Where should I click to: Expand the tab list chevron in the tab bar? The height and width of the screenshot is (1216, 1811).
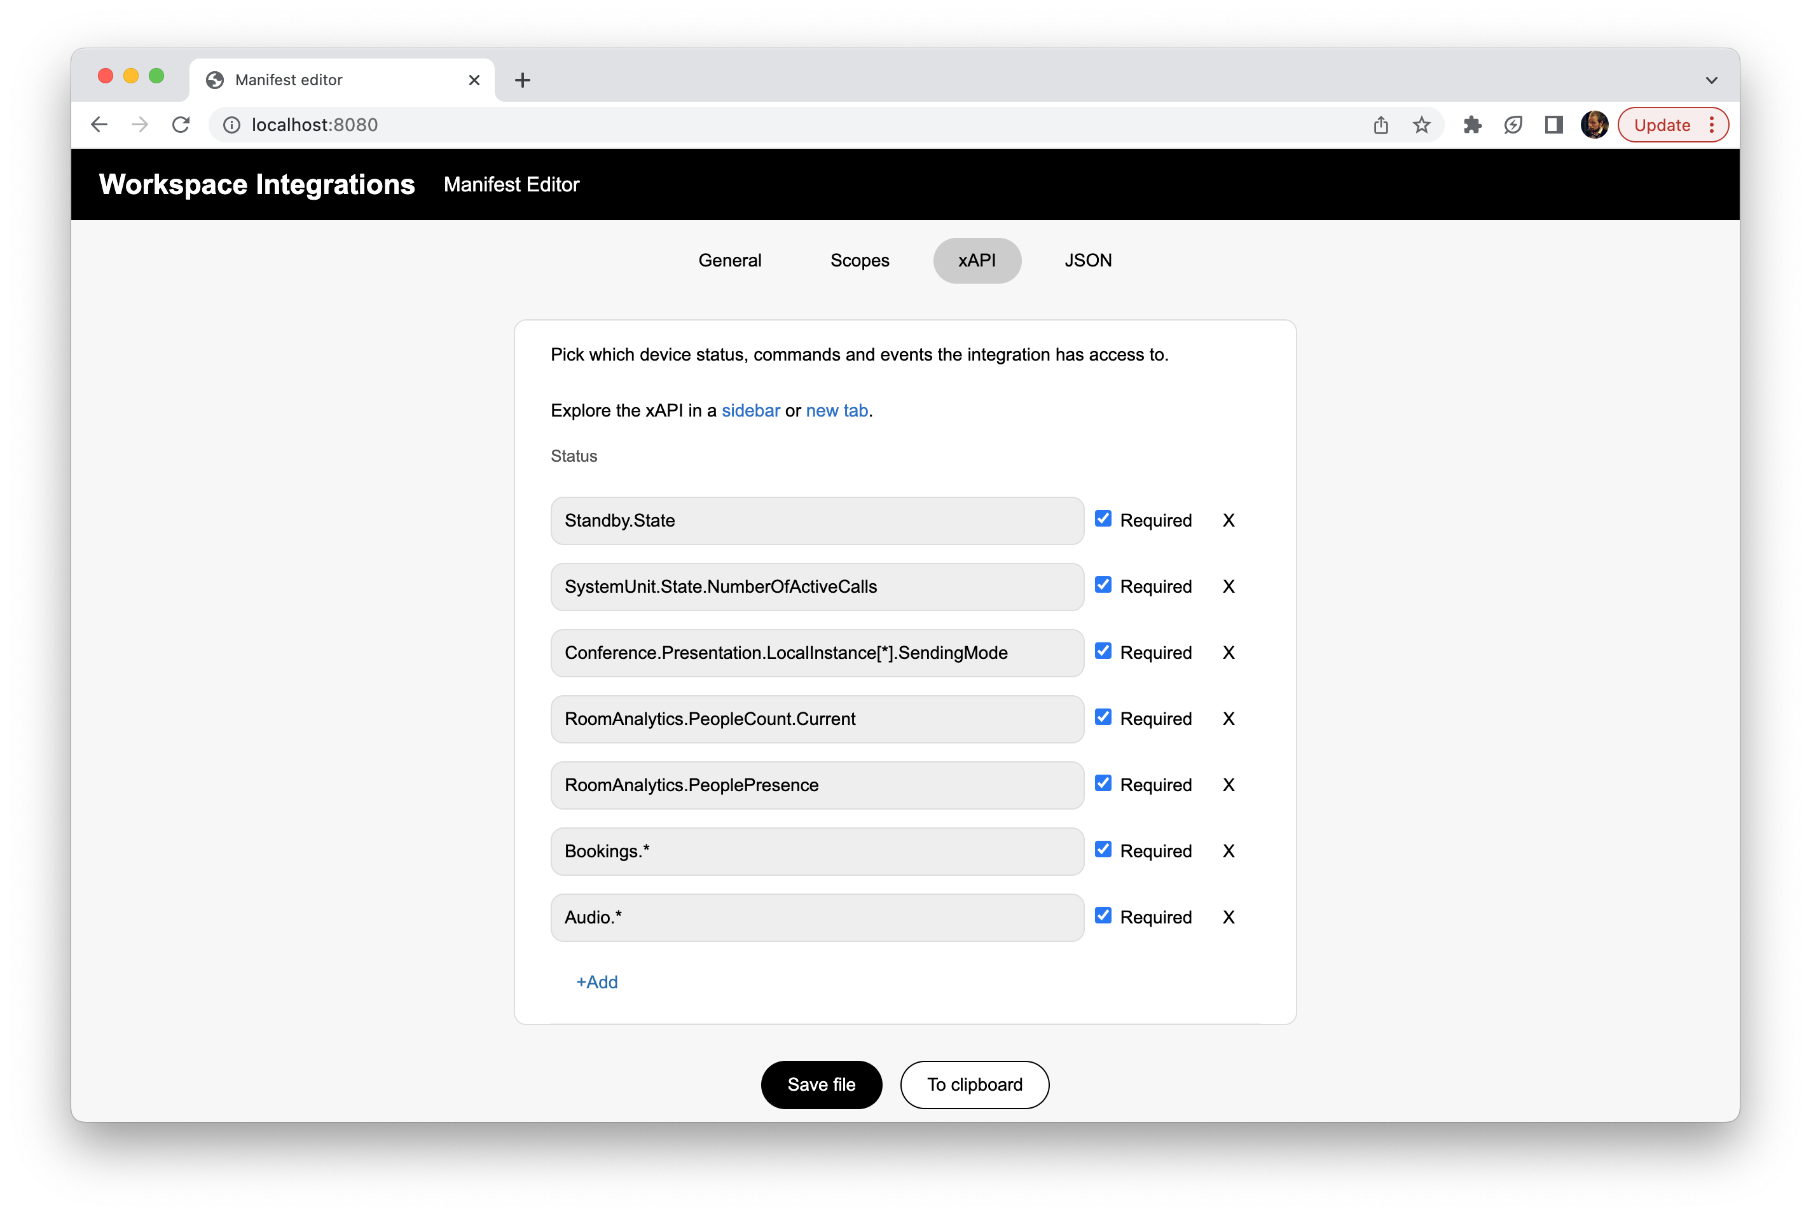[1711, 80]
